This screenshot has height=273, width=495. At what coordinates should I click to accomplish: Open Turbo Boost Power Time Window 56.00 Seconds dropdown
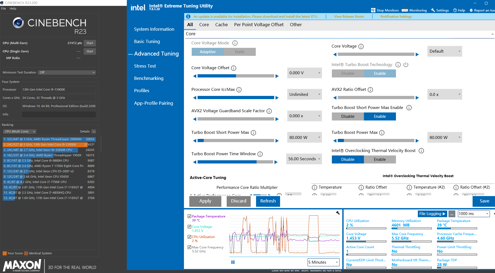point(304,159)
